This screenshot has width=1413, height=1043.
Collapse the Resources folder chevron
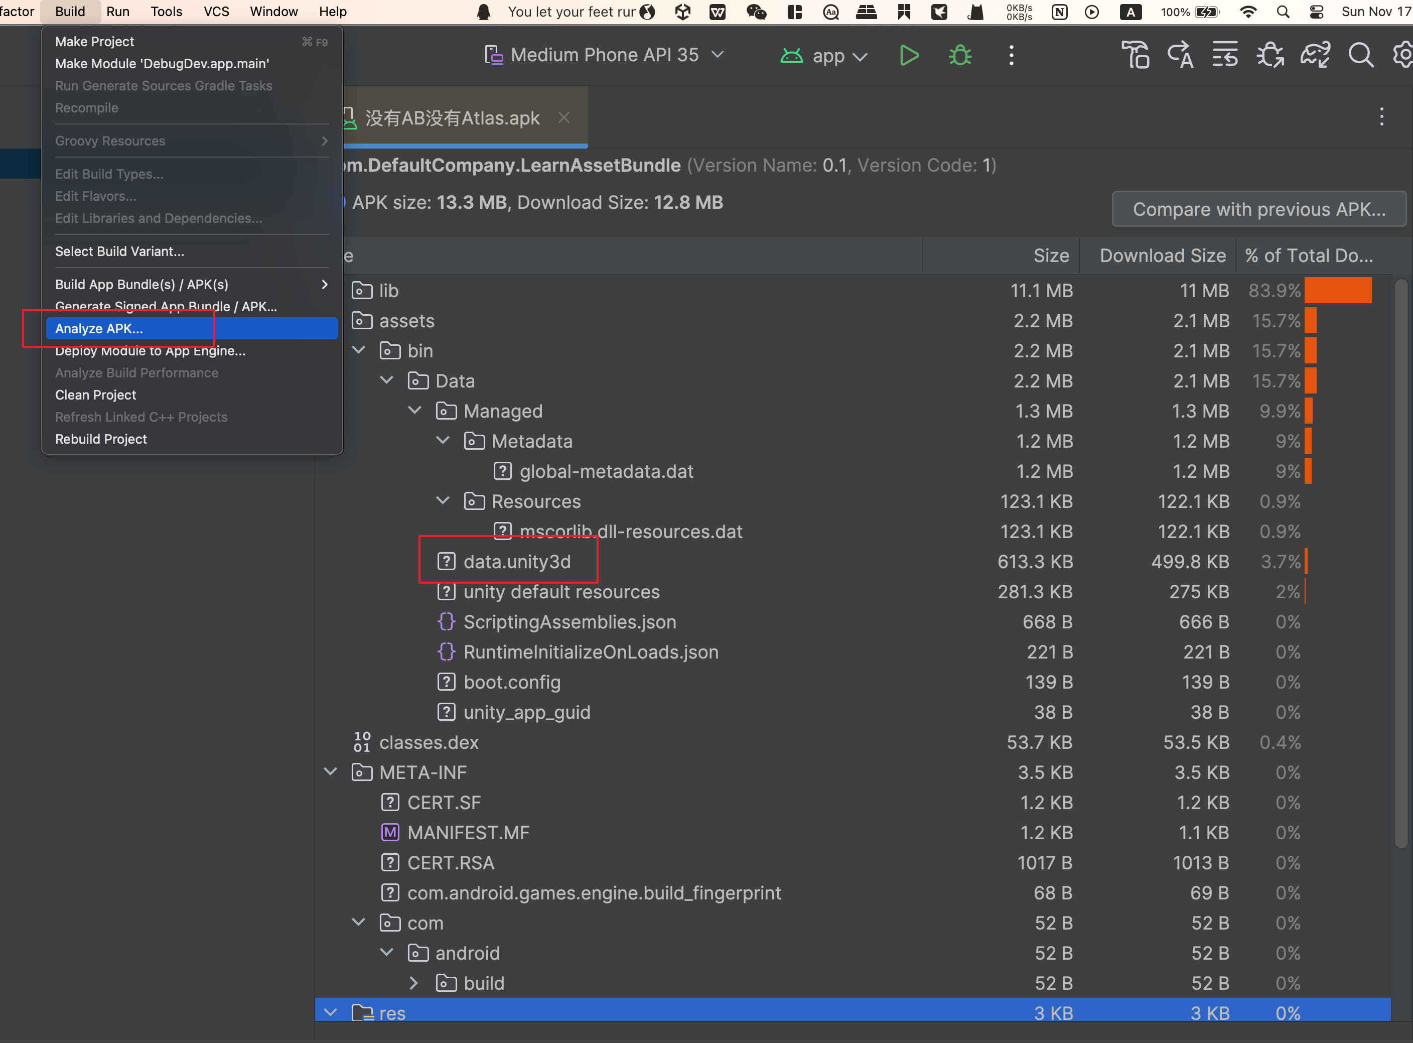[443, 500]
